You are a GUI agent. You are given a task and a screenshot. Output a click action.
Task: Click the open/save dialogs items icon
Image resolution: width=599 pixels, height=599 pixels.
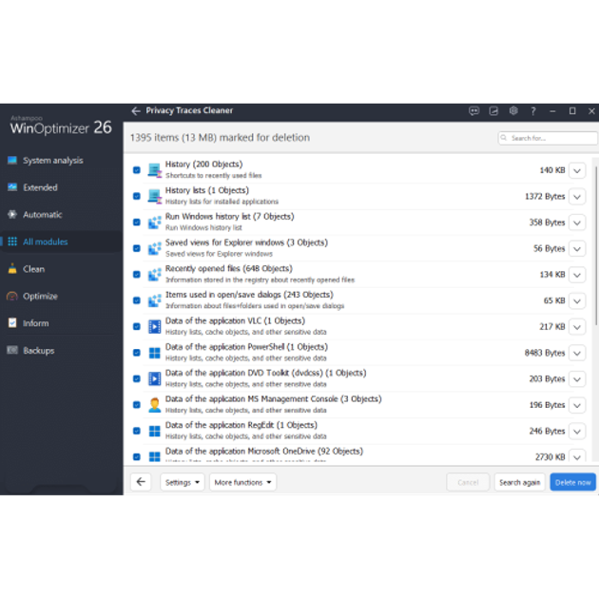[x=154, y=300]
